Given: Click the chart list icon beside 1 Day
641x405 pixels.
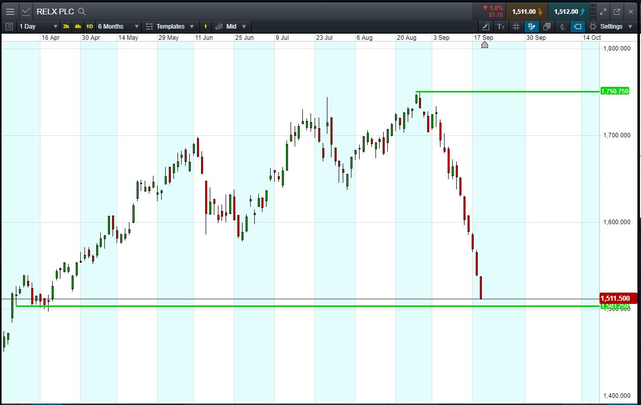Looking at the screenshot, I should 9,27.
